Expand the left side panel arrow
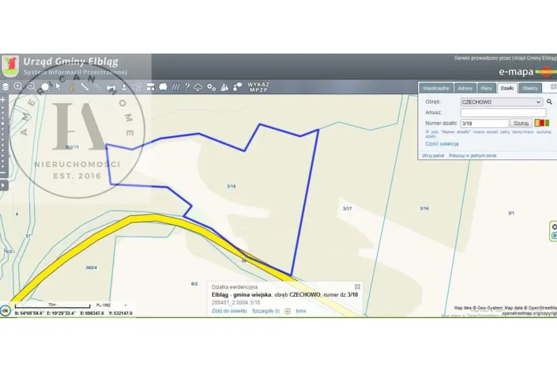The image size is (557, 371). (3, 185)
